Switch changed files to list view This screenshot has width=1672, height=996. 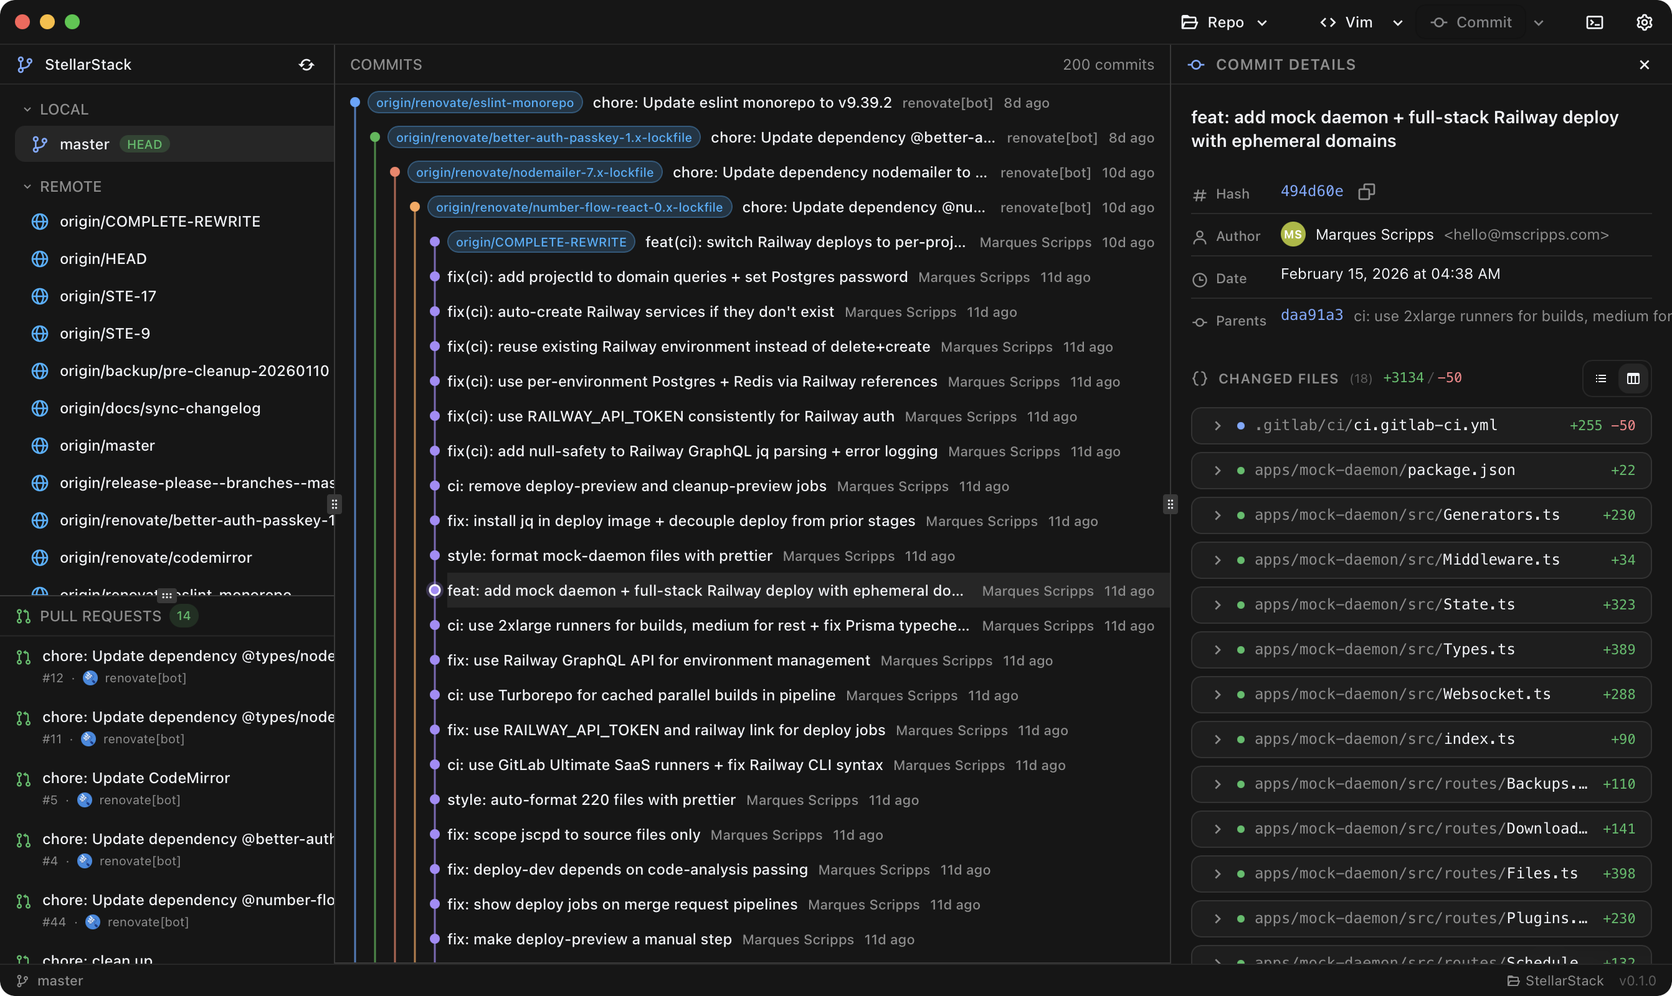[1601, 378]
